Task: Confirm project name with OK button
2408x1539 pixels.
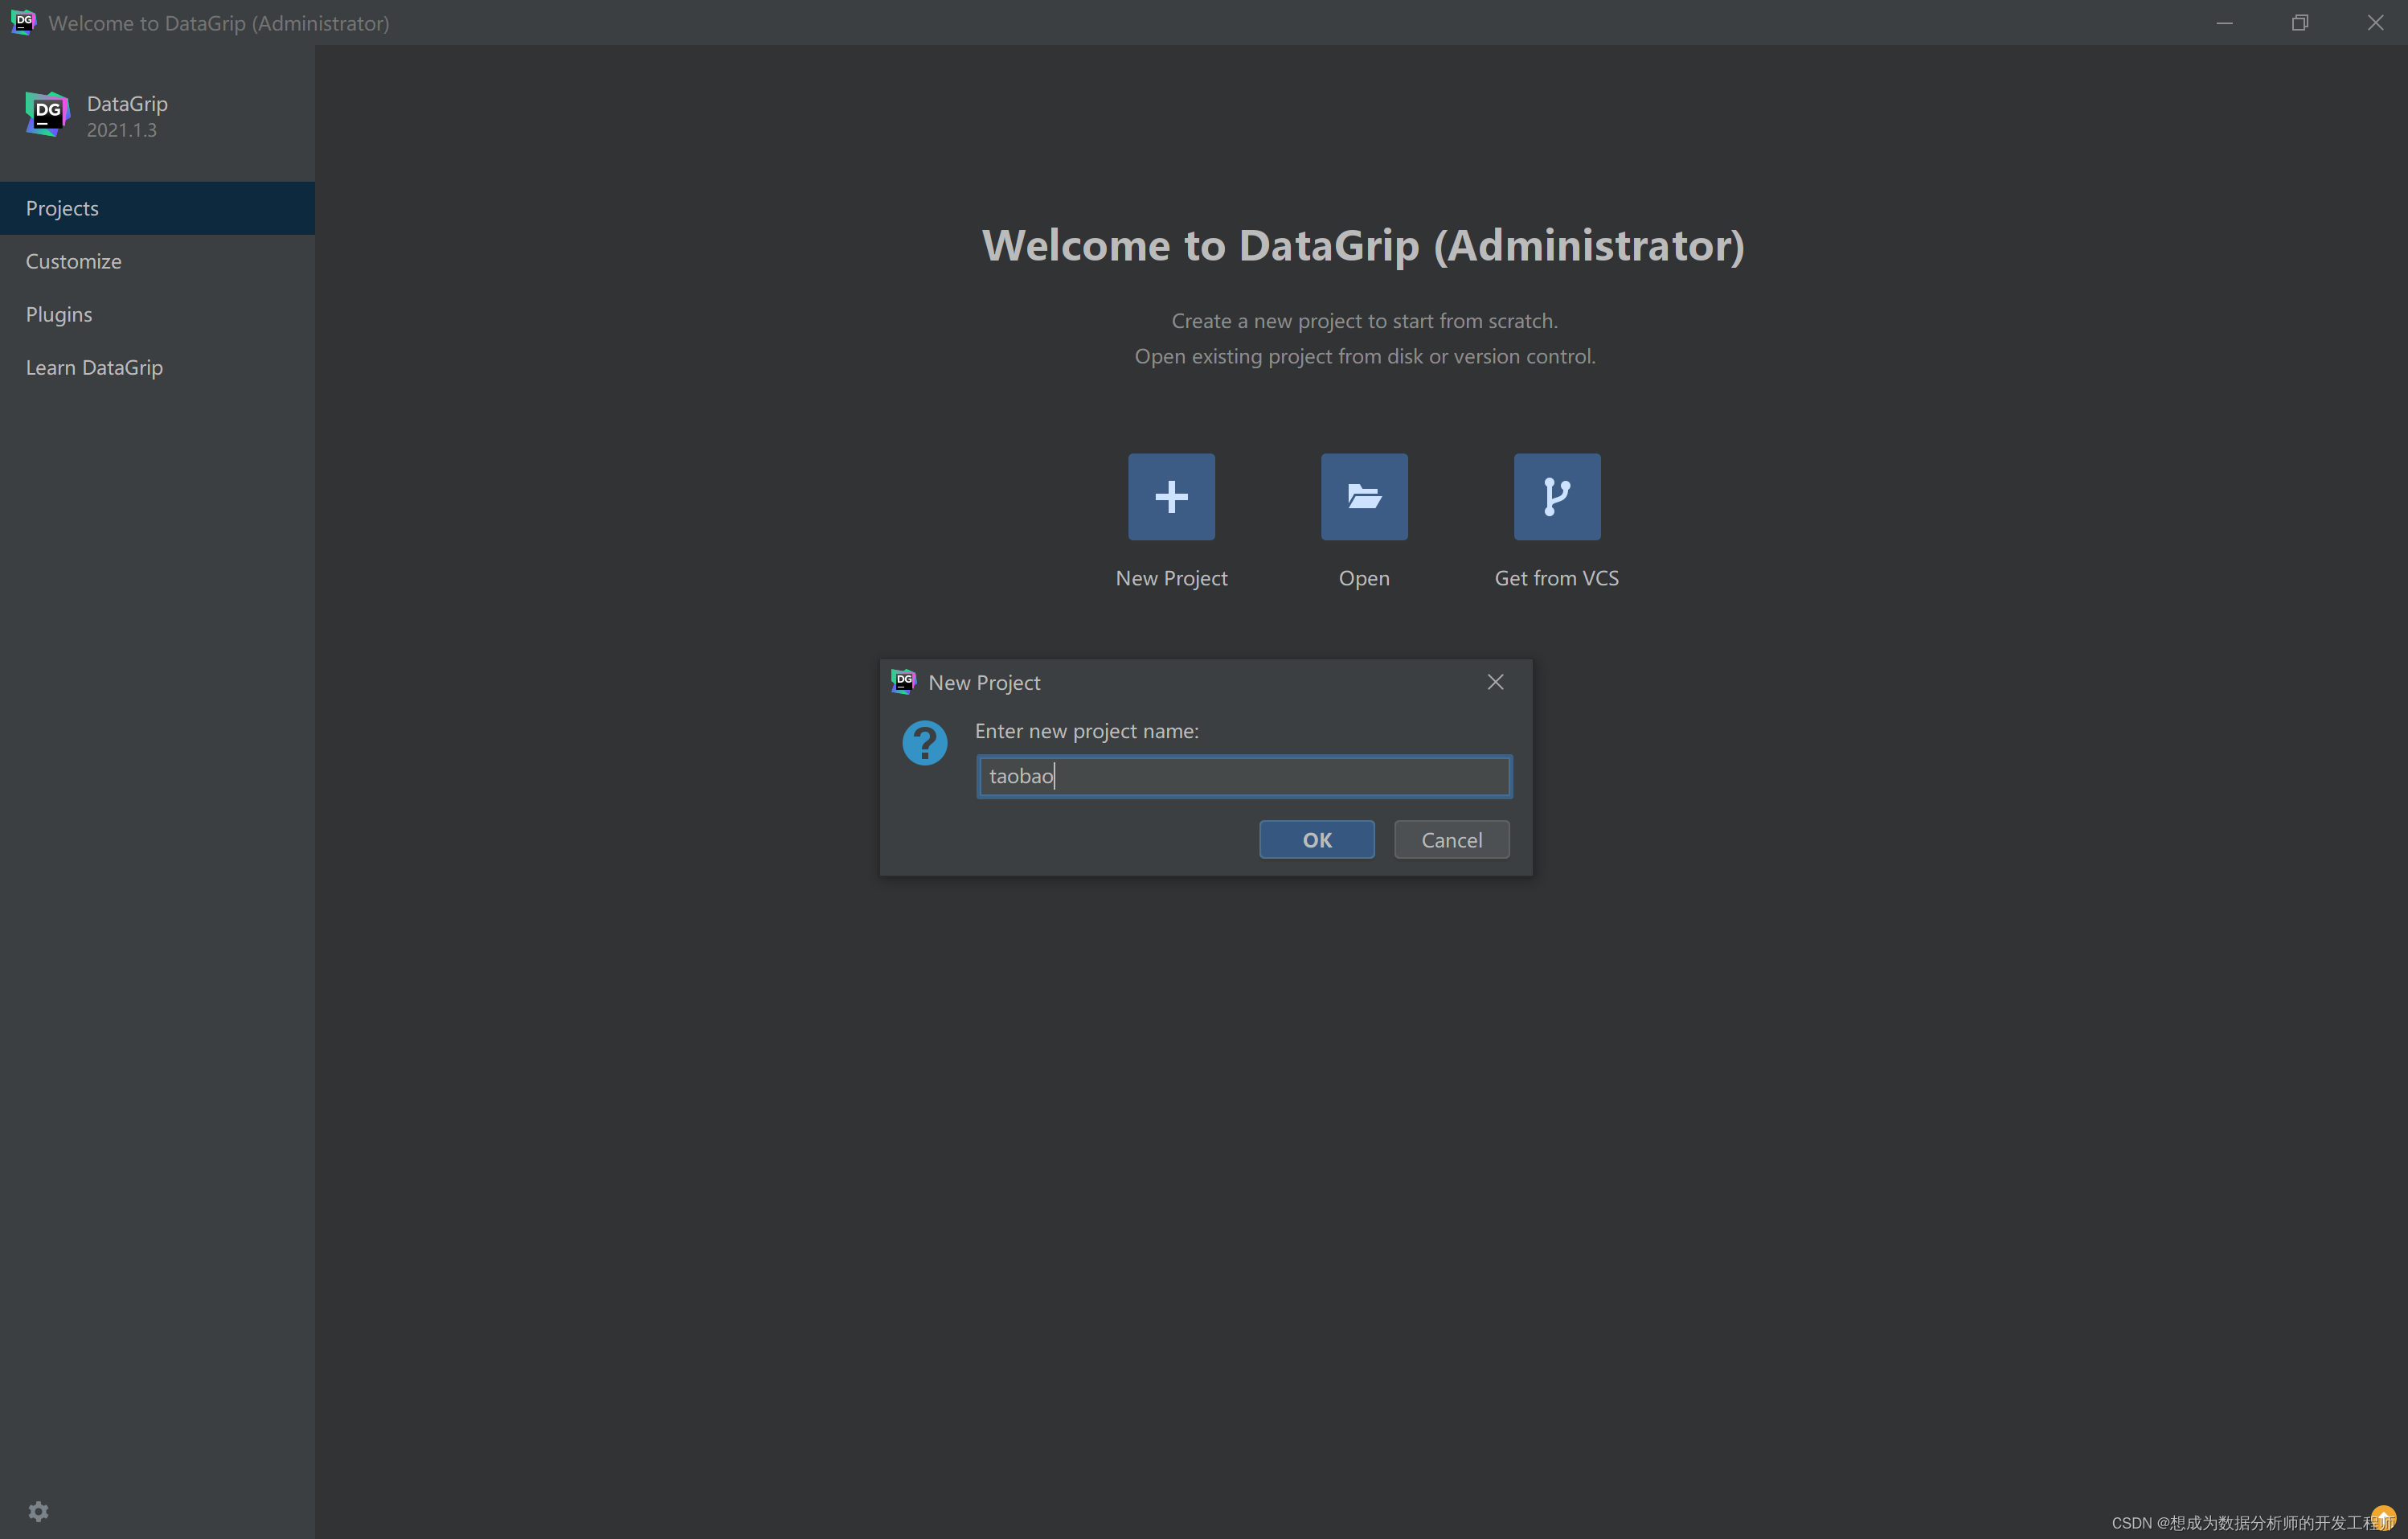Action: [x=1316, y=839]
